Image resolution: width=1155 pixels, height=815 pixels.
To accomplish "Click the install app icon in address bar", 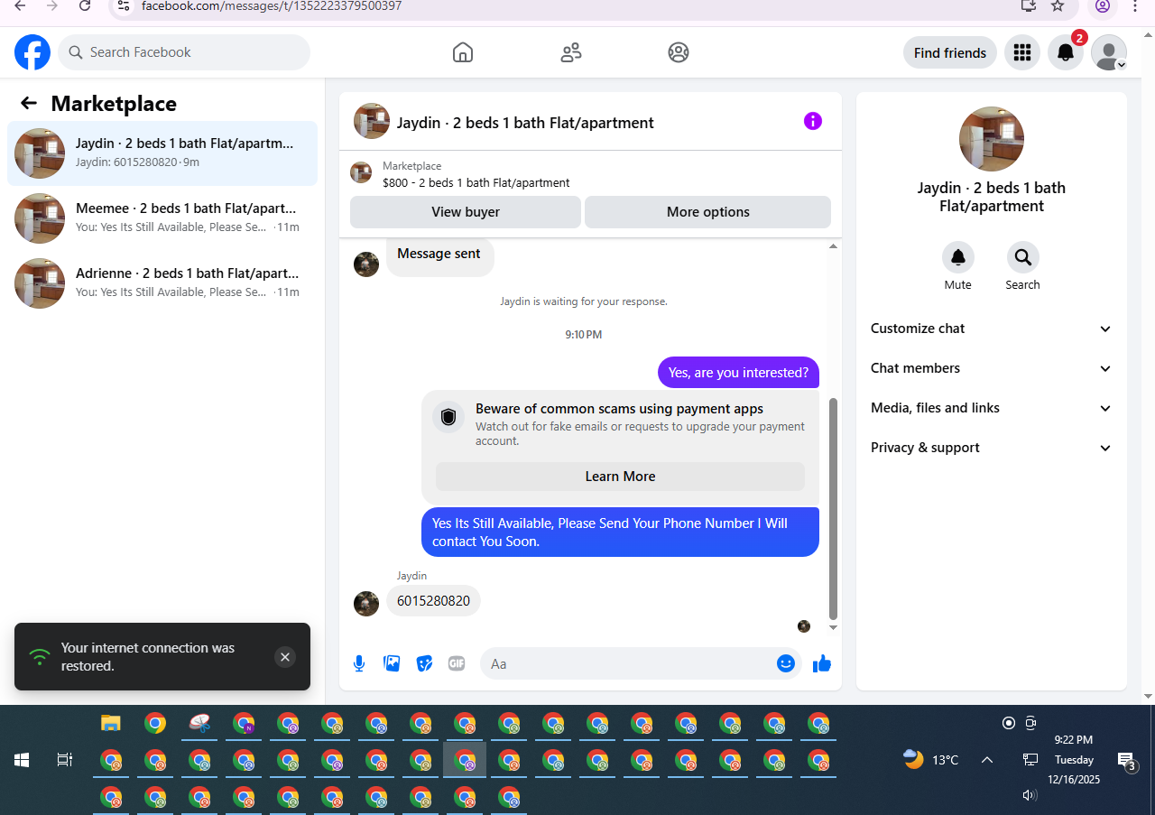I will [x=1028, y=5].
